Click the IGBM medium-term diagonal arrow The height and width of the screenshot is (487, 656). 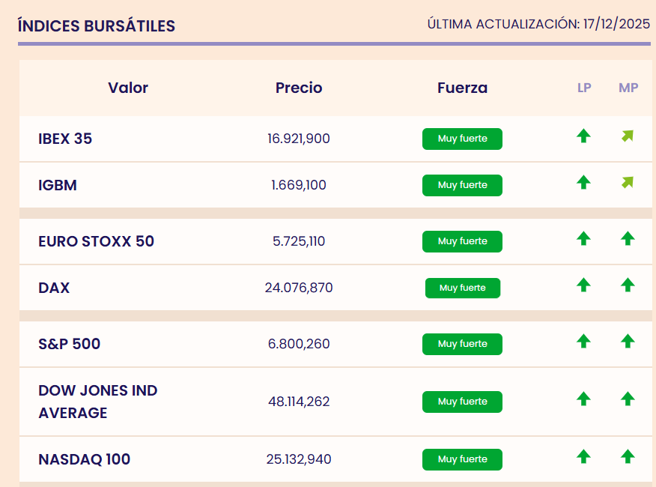click(628, 182)
